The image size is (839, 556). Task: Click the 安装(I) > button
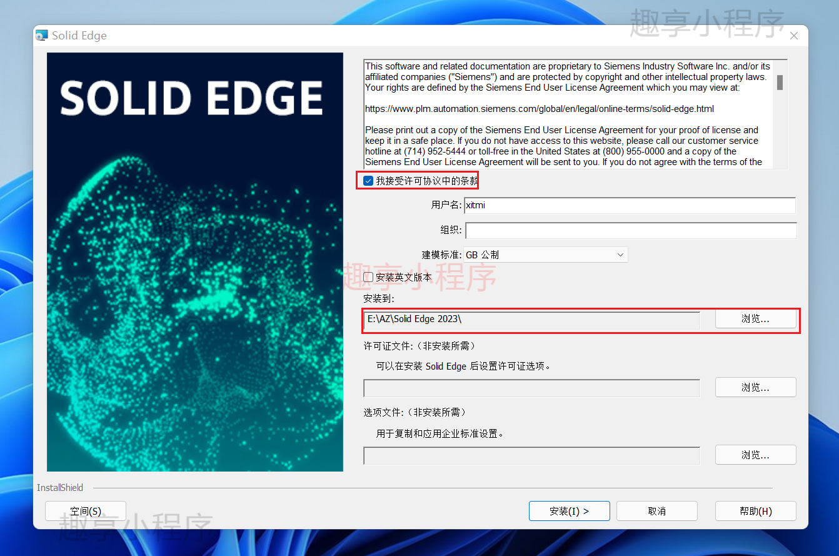(569, 511)
